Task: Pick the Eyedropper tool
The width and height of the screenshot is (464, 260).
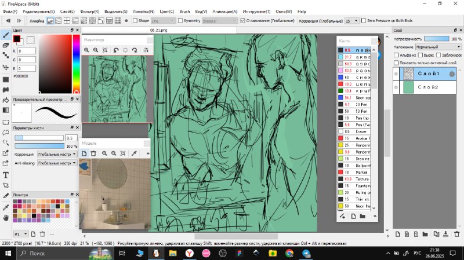Action: [x=6, y=207]
